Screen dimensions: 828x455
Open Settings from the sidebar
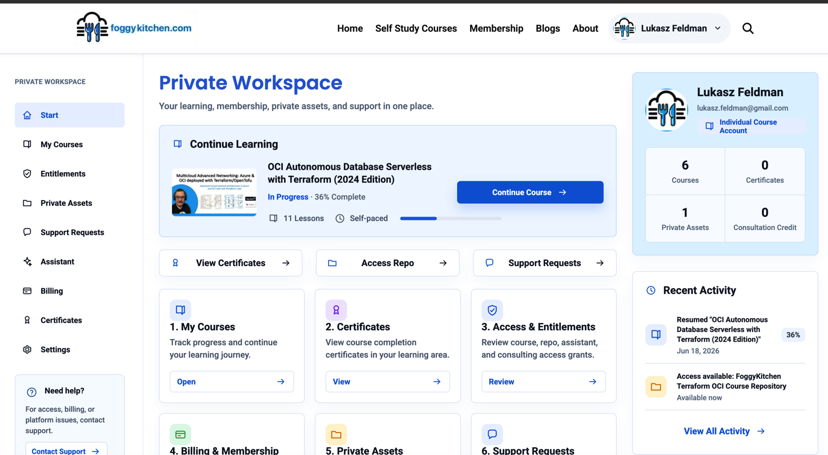69,350
